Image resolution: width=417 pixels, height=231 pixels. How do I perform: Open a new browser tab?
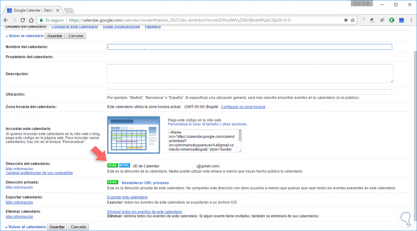[x=69, y=10]
